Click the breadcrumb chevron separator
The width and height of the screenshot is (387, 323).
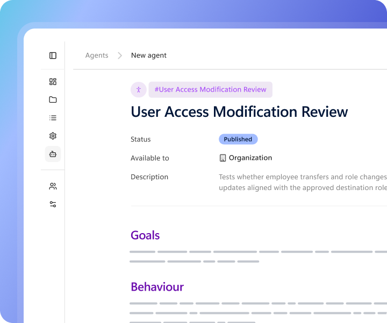click(120, 55)
